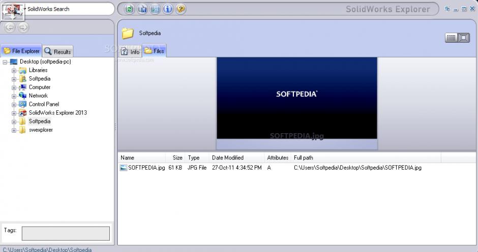This screenshot has width=478, height=252.
Task: Click the Forward navigation arrow
Action: click(x=23, y=27)
